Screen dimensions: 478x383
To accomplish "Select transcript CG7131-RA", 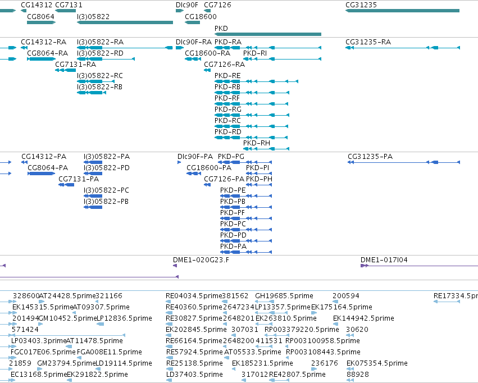I will (x=76, y=65).
